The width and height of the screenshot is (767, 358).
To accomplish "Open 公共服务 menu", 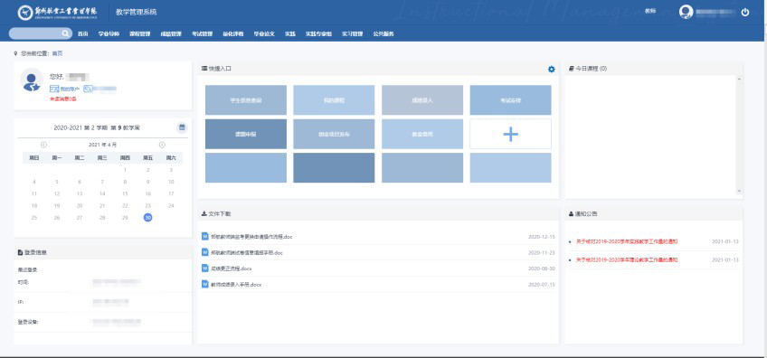I will click(383, 34).
